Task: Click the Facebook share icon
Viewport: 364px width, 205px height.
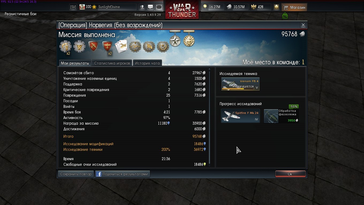Action: [99, 174]
